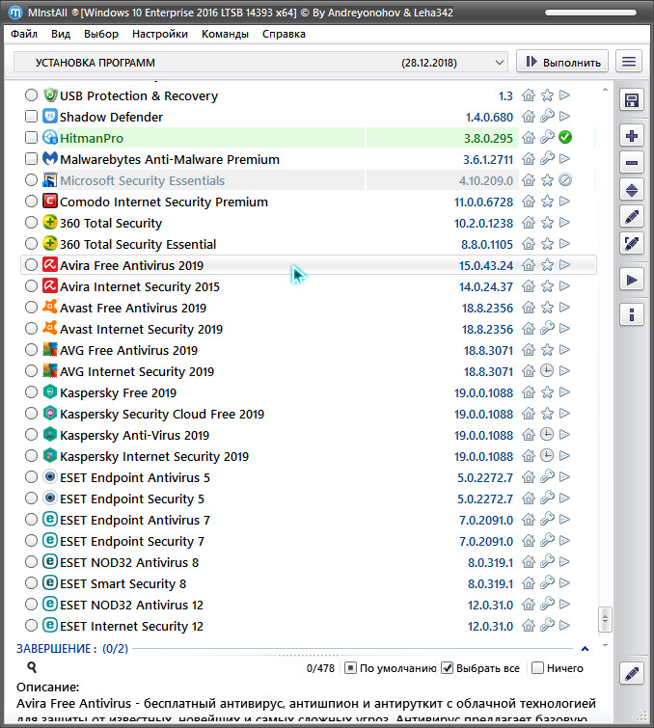This screenshot has width=654, height=728.
Task: Select Kaspersky Free 2019 radio button
Action: coord(32,392)
